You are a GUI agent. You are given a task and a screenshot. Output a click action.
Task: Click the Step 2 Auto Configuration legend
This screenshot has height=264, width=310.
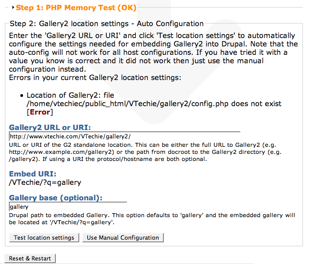106,24
